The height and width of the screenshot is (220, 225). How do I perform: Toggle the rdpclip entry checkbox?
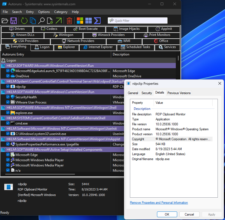(8, 86)
